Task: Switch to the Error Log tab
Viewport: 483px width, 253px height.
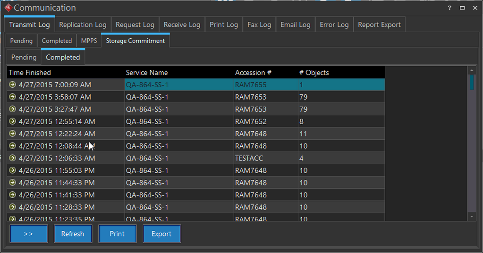Action: click(x=334, y=25)
